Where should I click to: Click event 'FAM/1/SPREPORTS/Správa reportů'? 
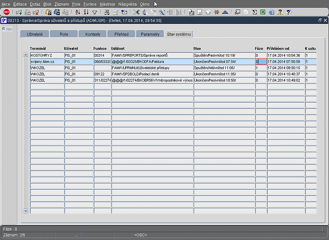[x=152, y=55]
